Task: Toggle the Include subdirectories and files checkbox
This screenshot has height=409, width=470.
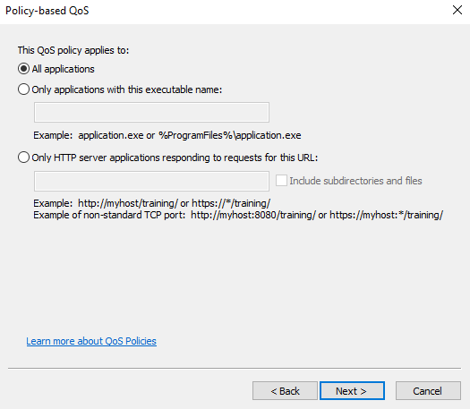Action: coord(281,181)
